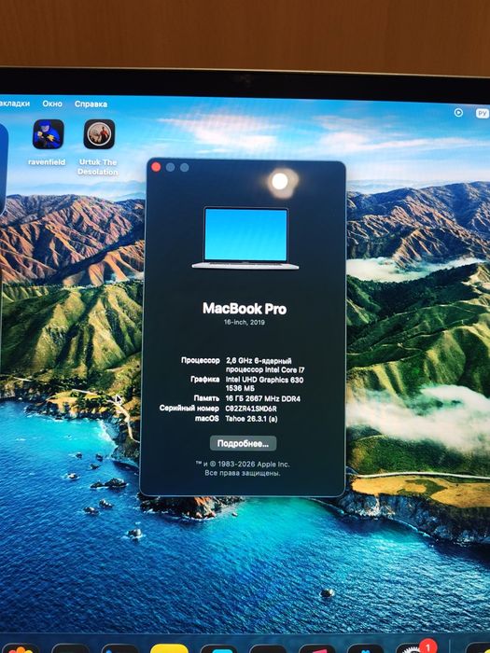The height and width of the screenshot is (653, 490).
Task: Click the Графика label
Action: point(205,379)
